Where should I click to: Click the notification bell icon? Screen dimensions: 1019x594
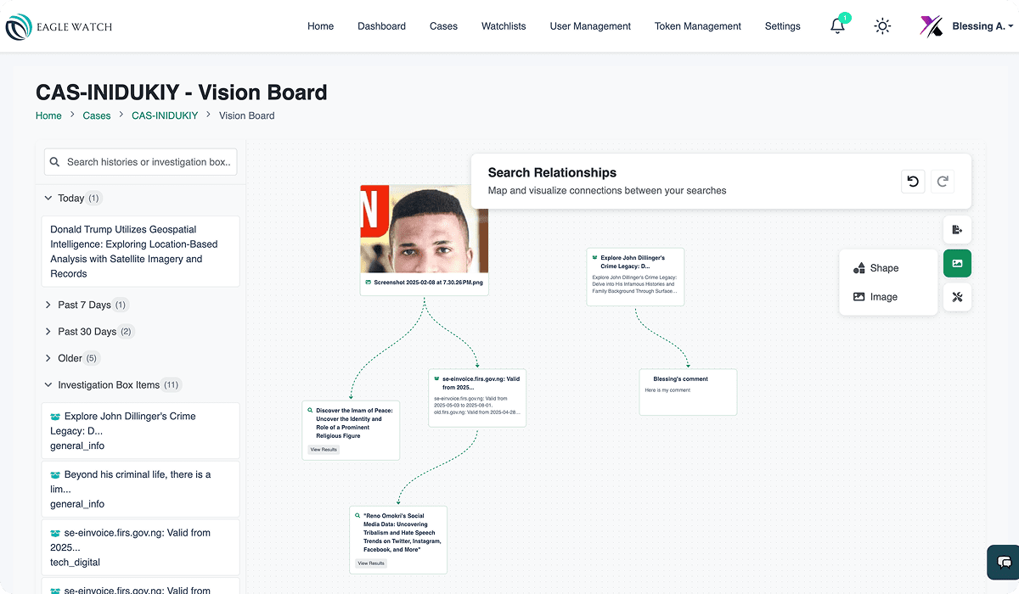[838, 26]
